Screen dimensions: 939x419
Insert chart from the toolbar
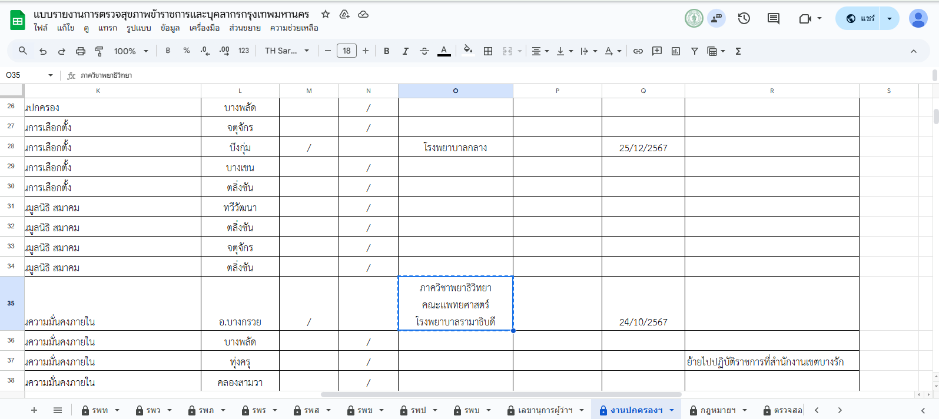676,51
